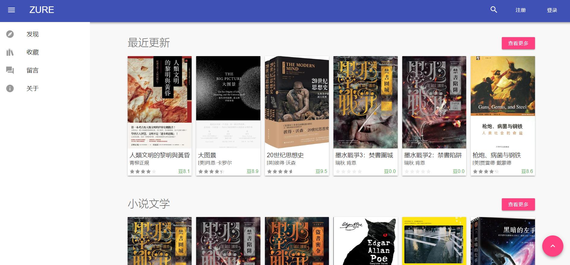
Task: Click the pink scroll-to-top arrow button
Action: tap(552, 246)
